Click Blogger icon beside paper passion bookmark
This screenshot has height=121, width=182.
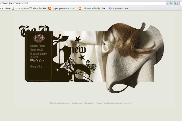tap(50, 8)
